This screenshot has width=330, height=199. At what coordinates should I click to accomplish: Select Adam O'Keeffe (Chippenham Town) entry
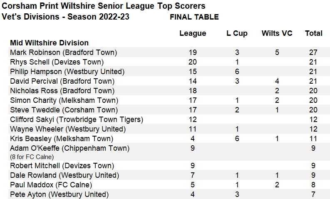69,148
